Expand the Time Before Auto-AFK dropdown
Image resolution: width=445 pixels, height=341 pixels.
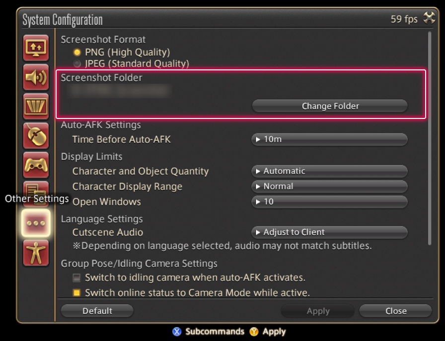click(x=329, y=139)
